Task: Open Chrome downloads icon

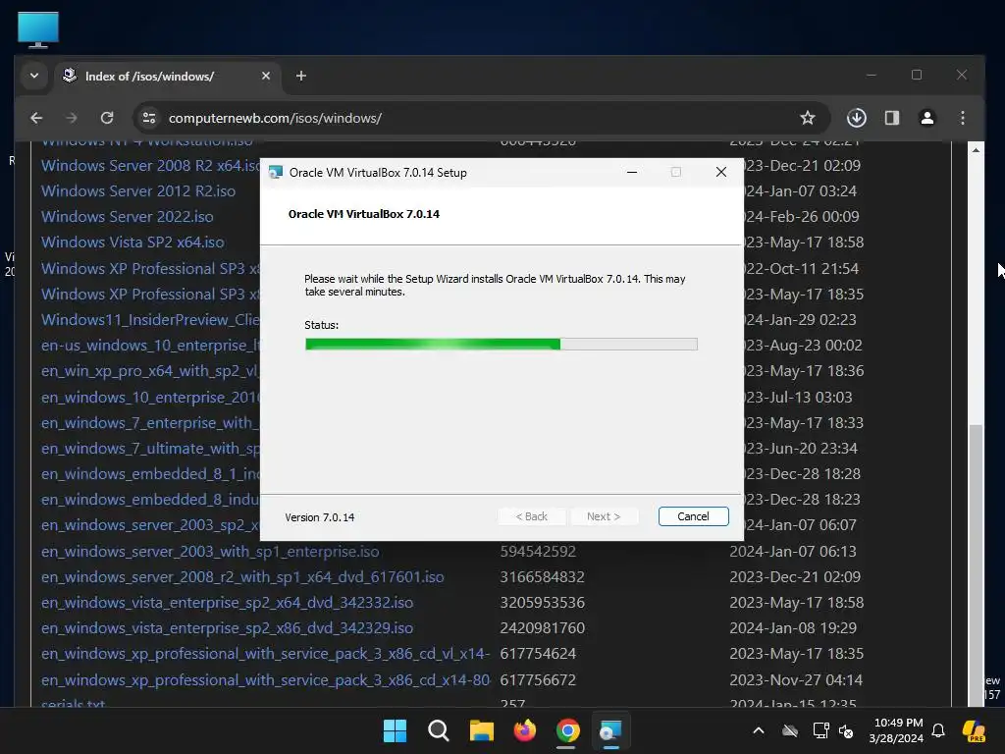Action: click(856, 118)
